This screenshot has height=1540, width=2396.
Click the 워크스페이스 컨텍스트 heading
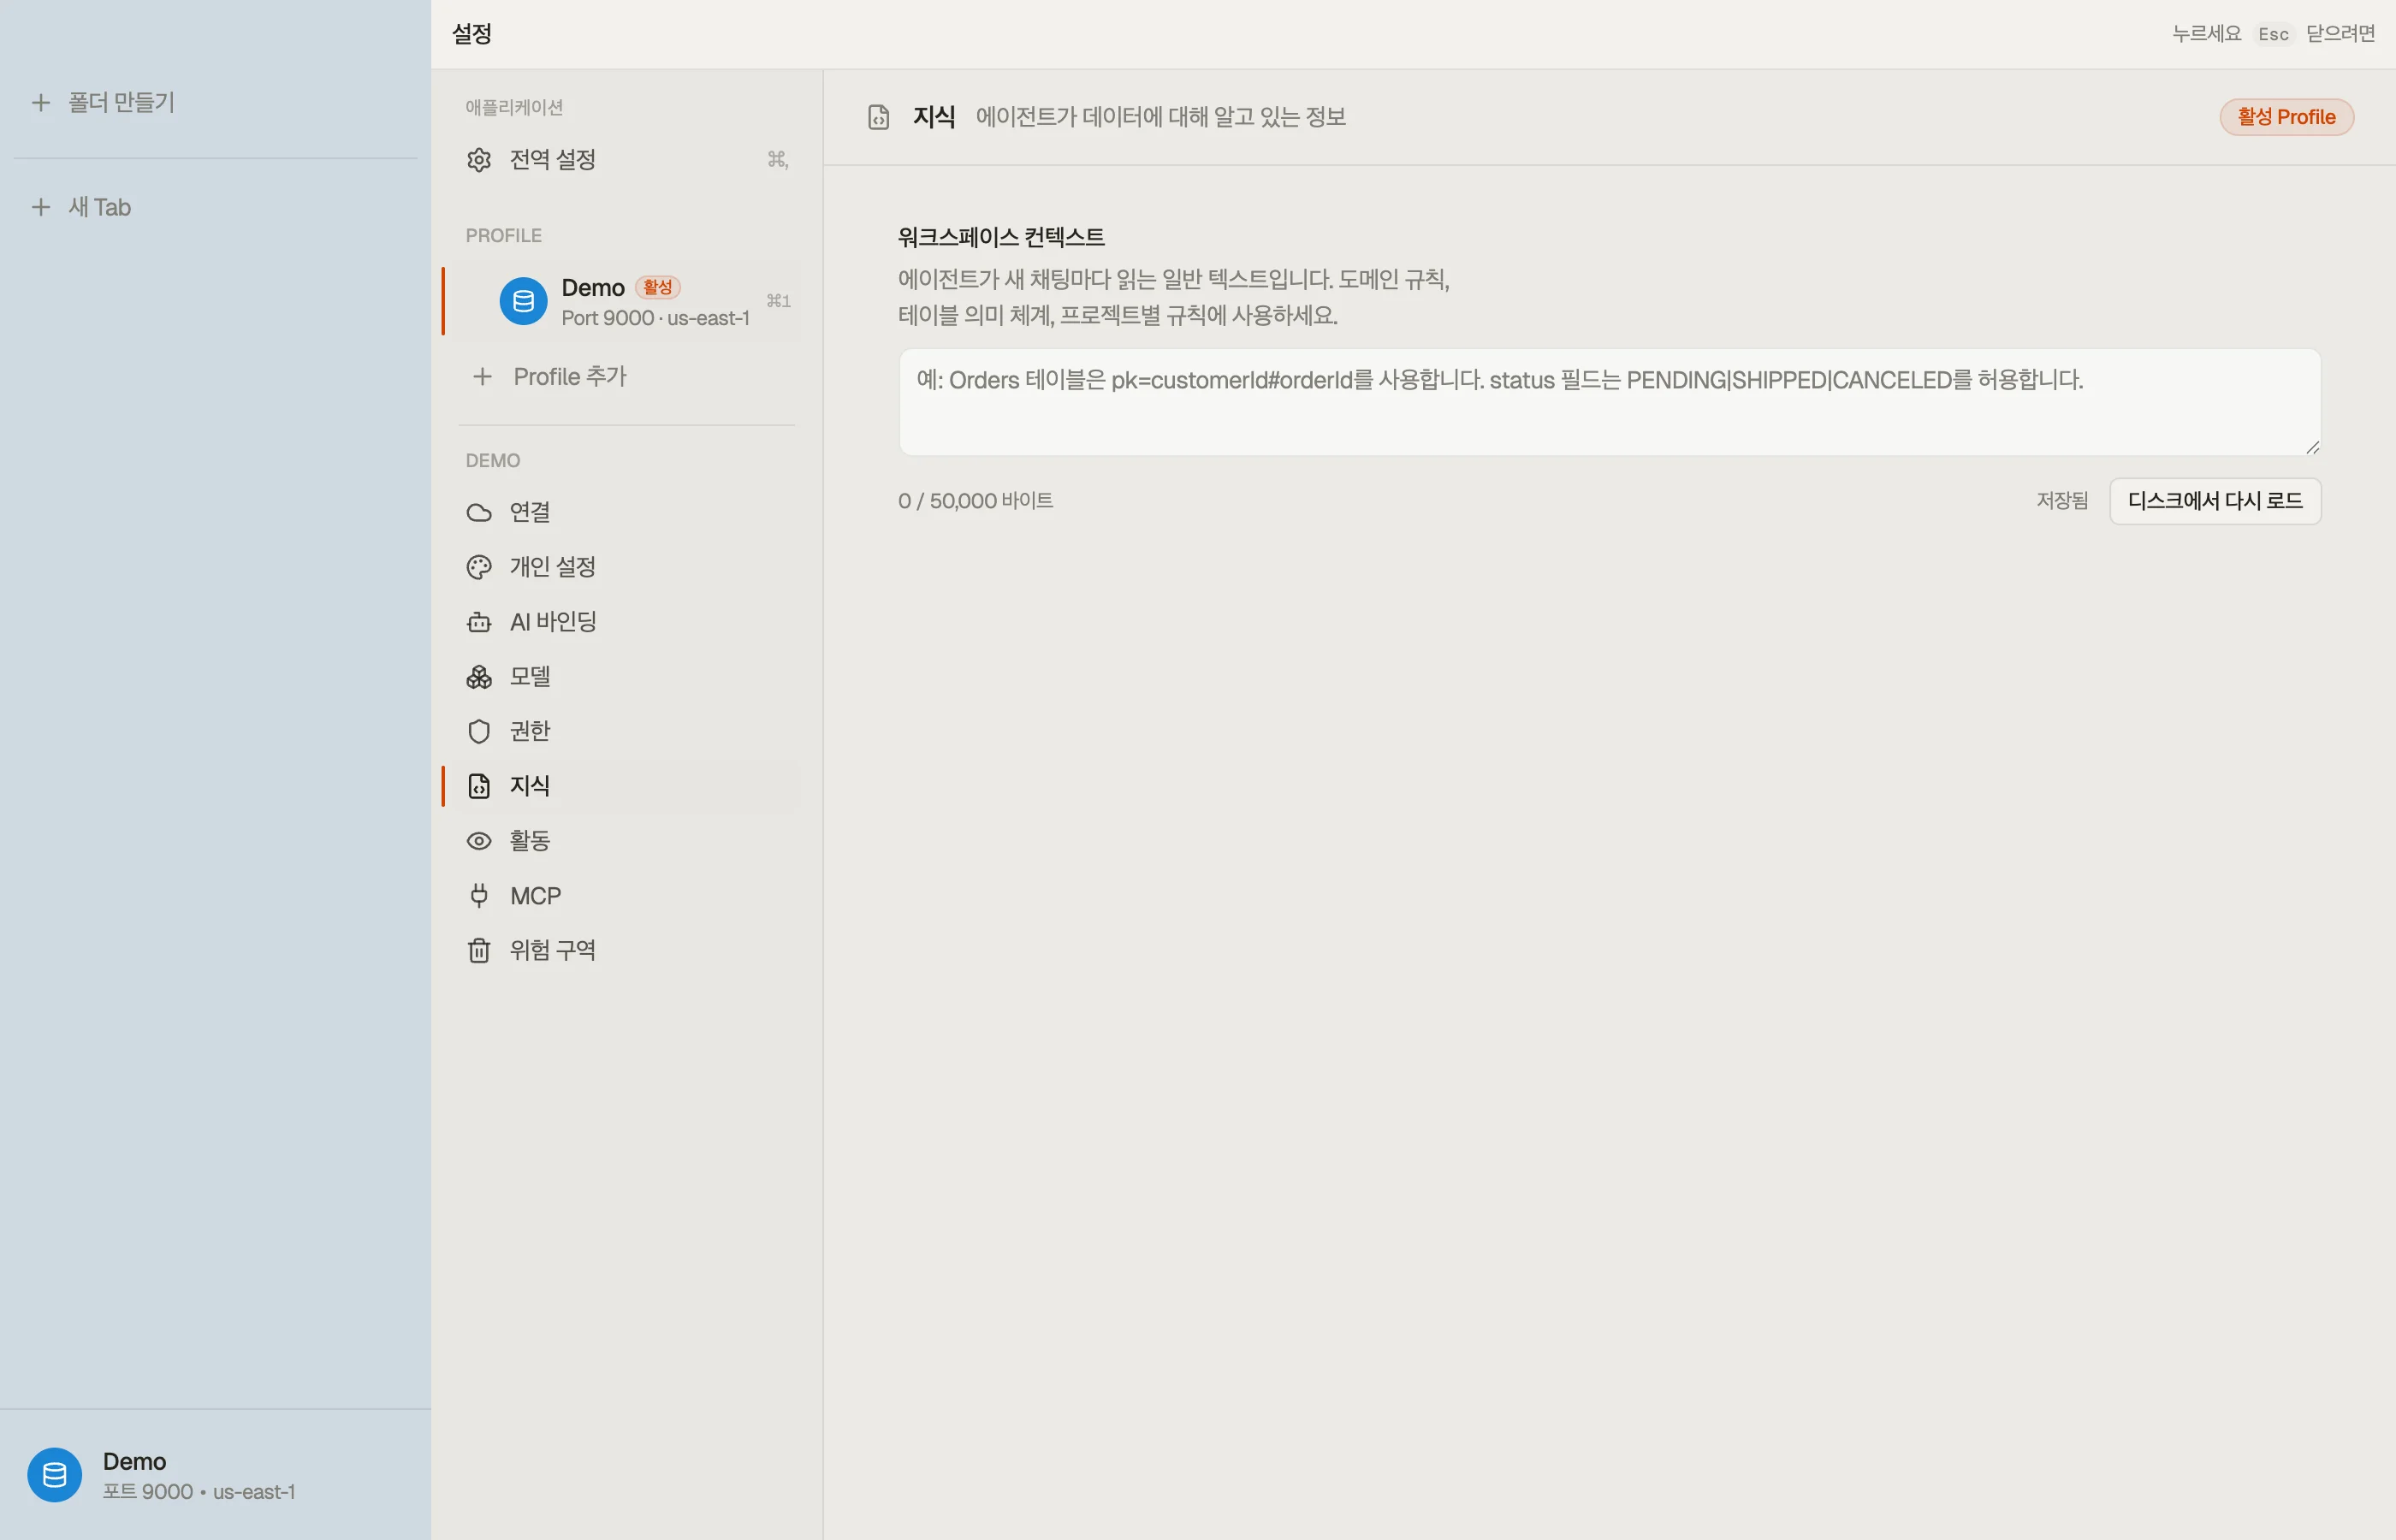coord(1001,238)
